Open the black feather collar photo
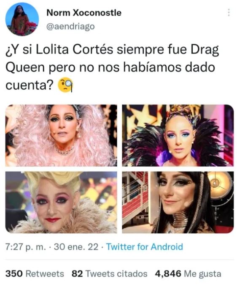237x290 pixels. pyautogui.click(x=178, y=135)
